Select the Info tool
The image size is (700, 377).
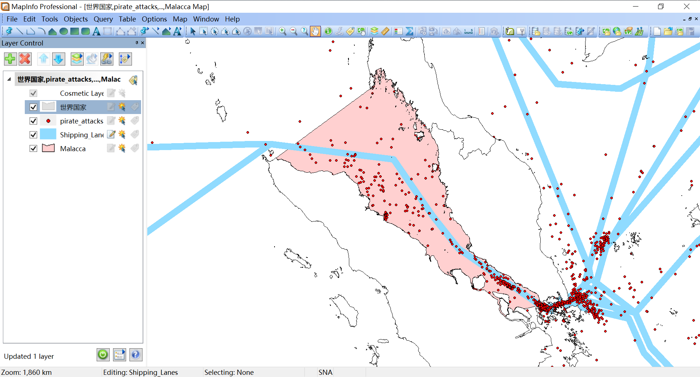[328, 31]
